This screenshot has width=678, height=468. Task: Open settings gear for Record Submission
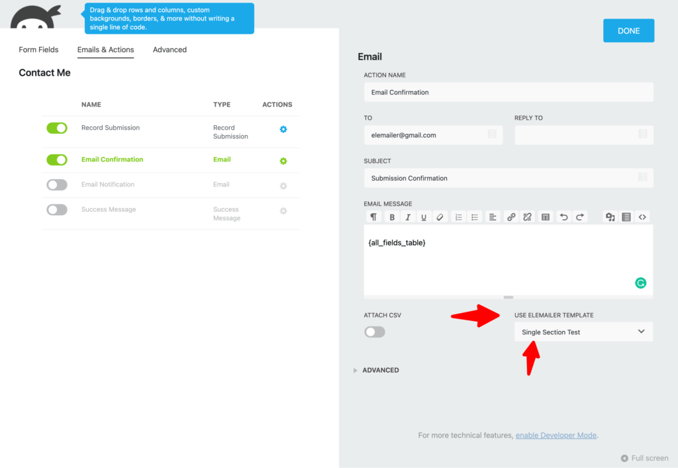tap(283, 129)
